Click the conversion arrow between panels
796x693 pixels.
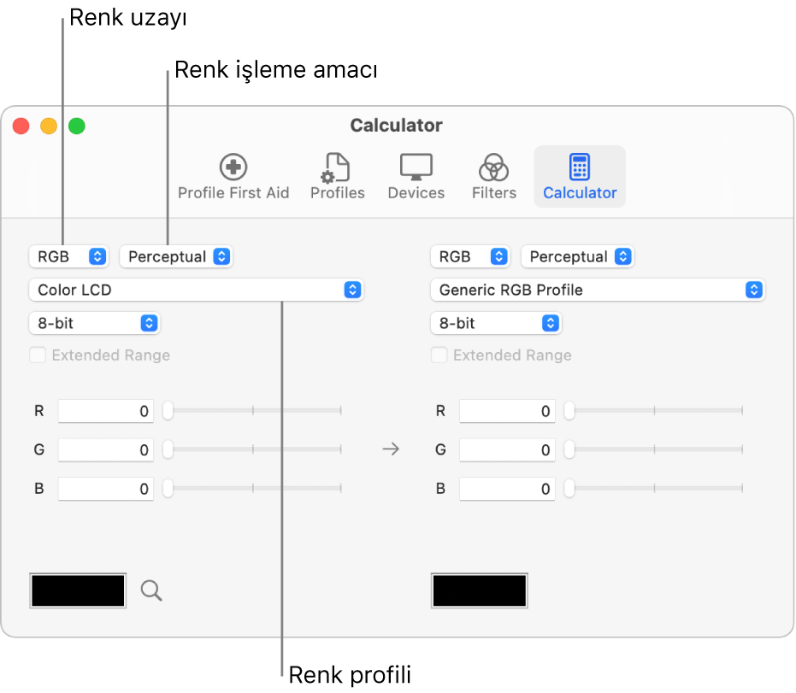coord(391,449)
